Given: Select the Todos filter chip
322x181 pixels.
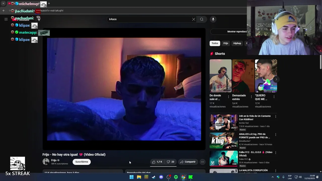Looking at the screenshot, I should click(x=215, y=43).
